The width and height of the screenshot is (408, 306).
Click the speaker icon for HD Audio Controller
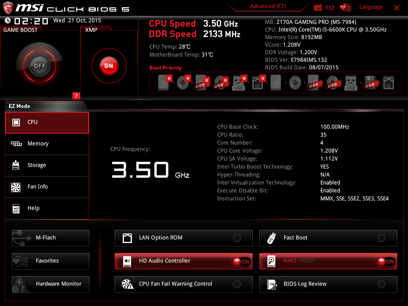[127, 261]
